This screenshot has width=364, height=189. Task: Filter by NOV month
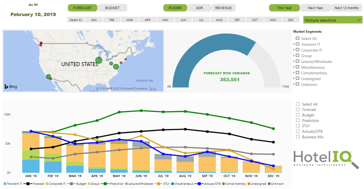(273, 20)
